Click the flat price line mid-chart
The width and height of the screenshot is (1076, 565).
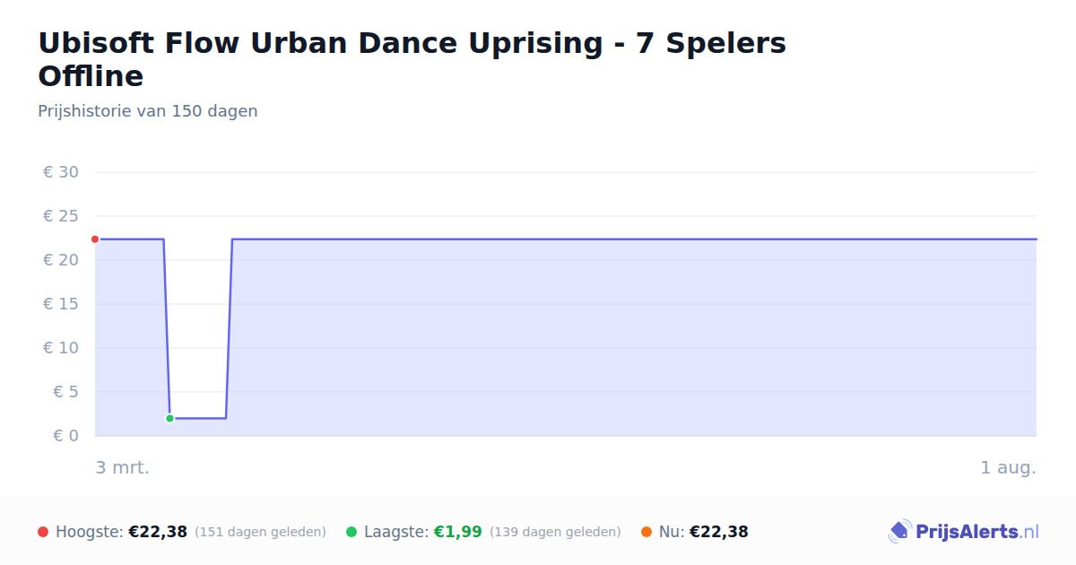coord(628,239)
